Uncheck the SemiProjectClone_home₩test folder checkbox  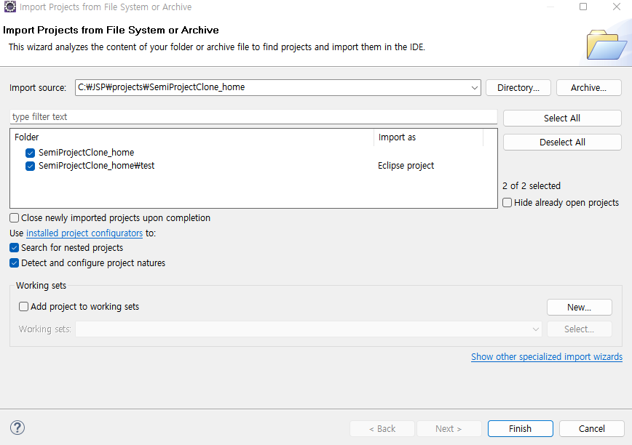click(31, 167)
